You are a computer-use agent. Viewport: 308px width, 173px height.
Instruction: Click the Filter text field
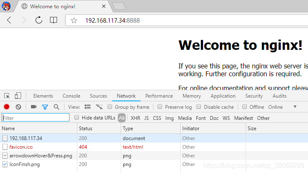click(x=36, y=118)
